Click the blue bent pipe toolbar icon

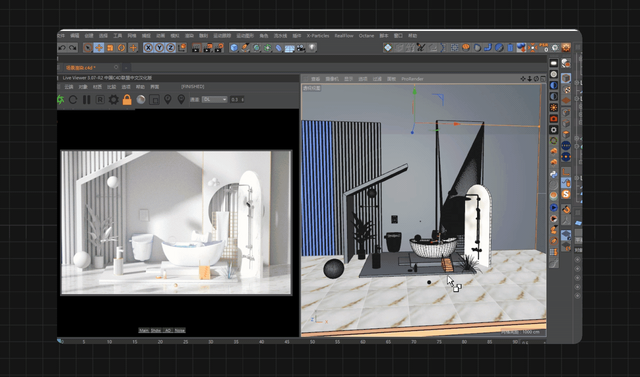pyautogui.click(x=488, y=48)
